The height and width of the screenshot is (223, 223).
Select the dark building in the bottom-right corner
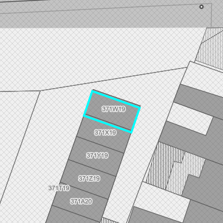[205, 213]
